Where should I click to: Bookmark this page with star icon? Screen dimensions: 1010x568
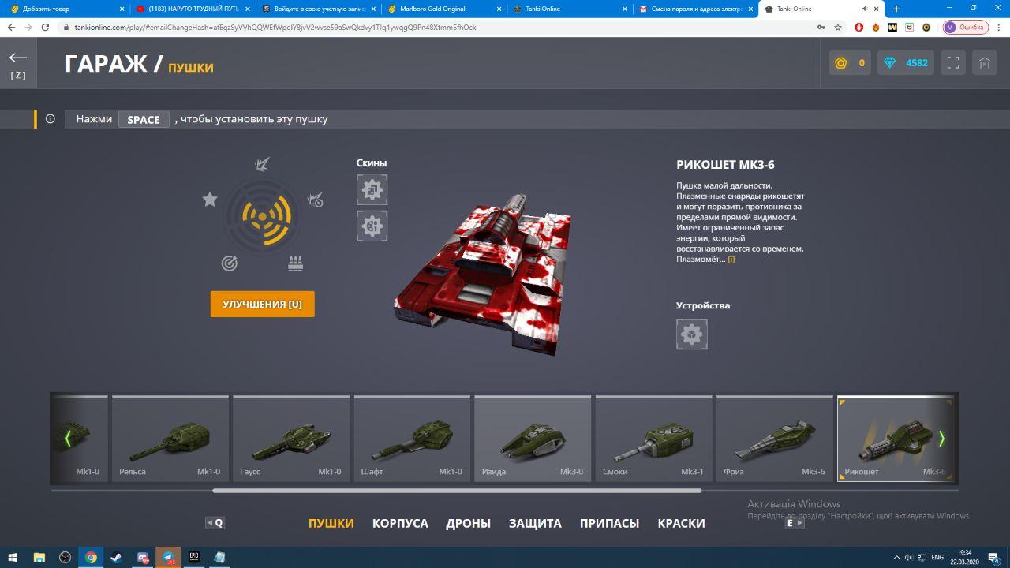point(838,27)
